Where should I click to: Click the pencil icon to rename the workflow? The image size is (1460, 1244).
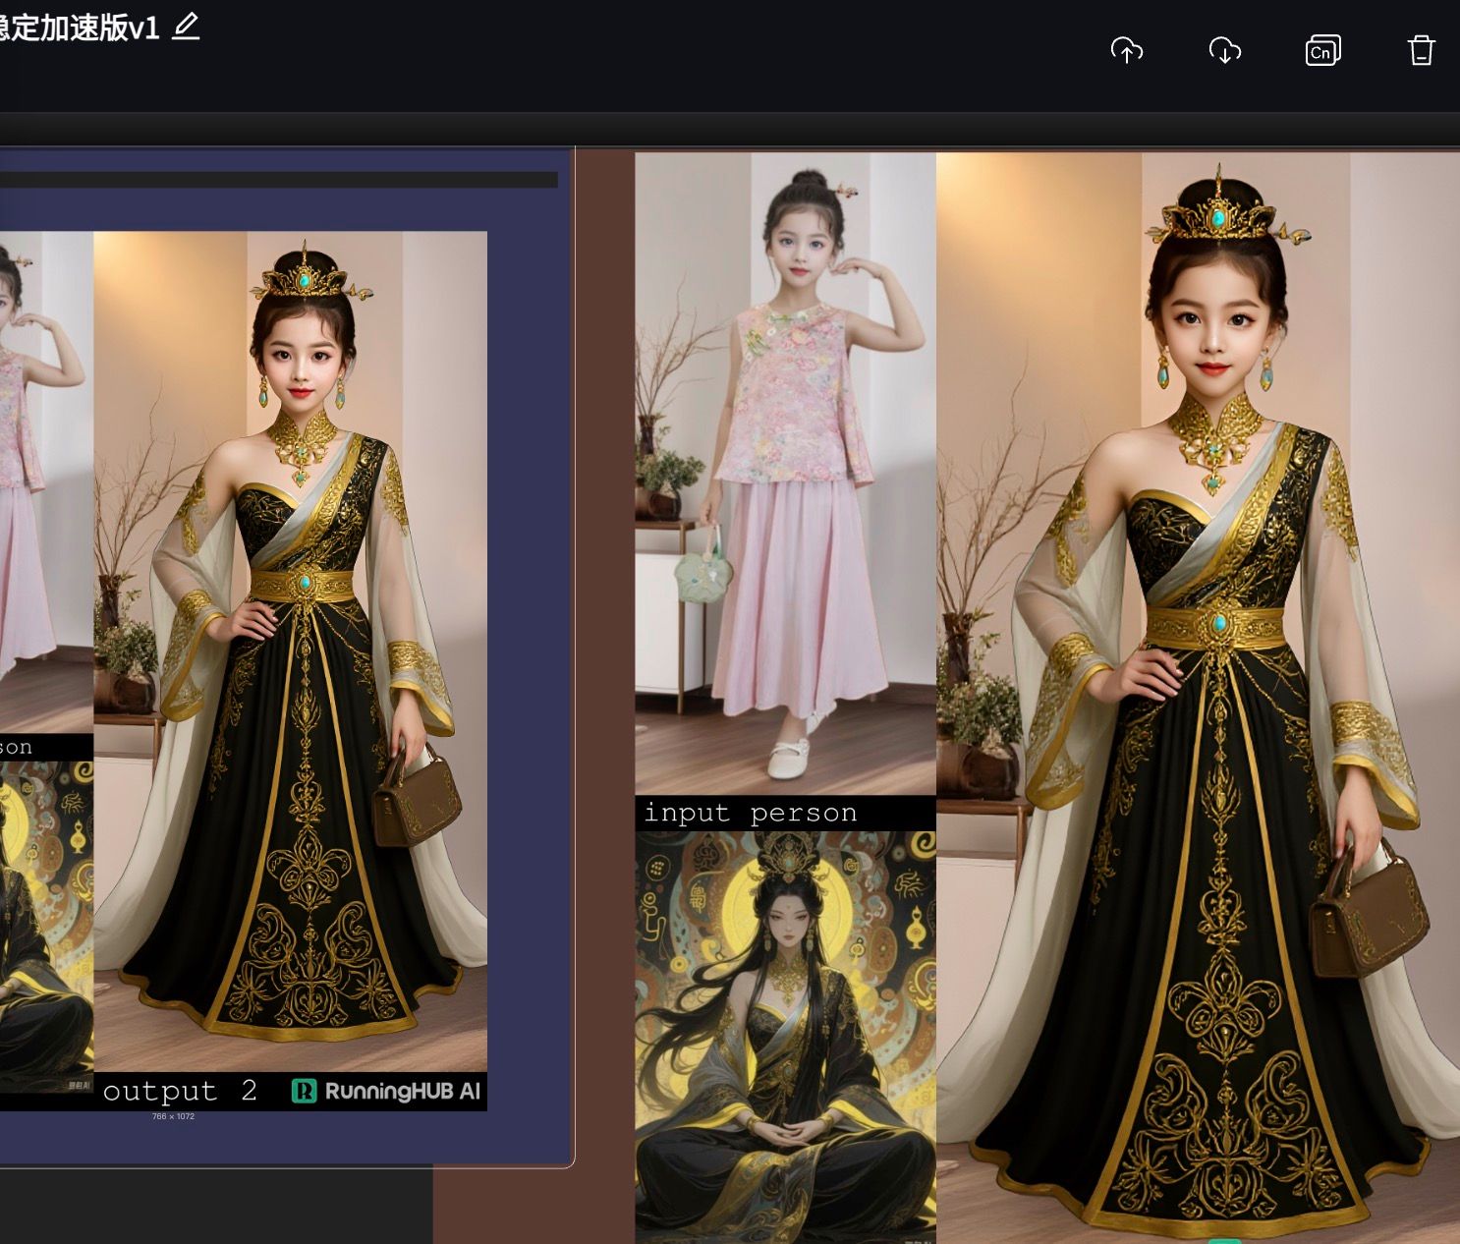tap(186, 27)
